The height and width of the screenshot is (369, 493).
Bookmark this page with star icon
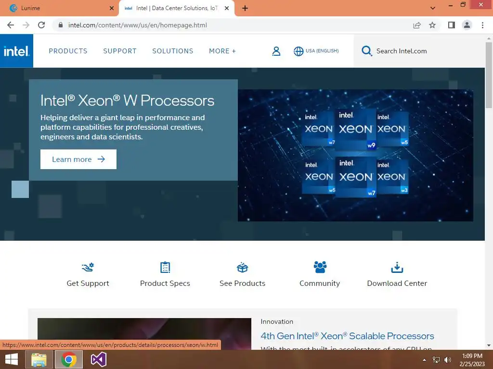[x=432, y=25]
